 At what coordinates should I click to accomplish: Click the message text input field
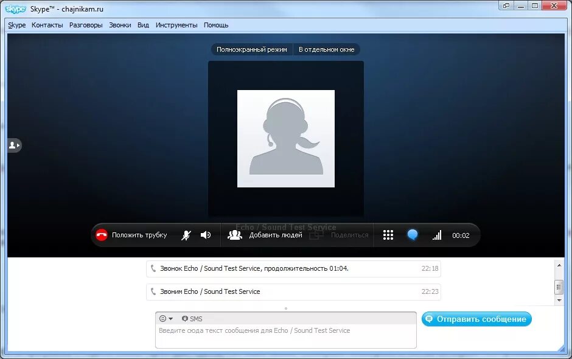(285, 336)
